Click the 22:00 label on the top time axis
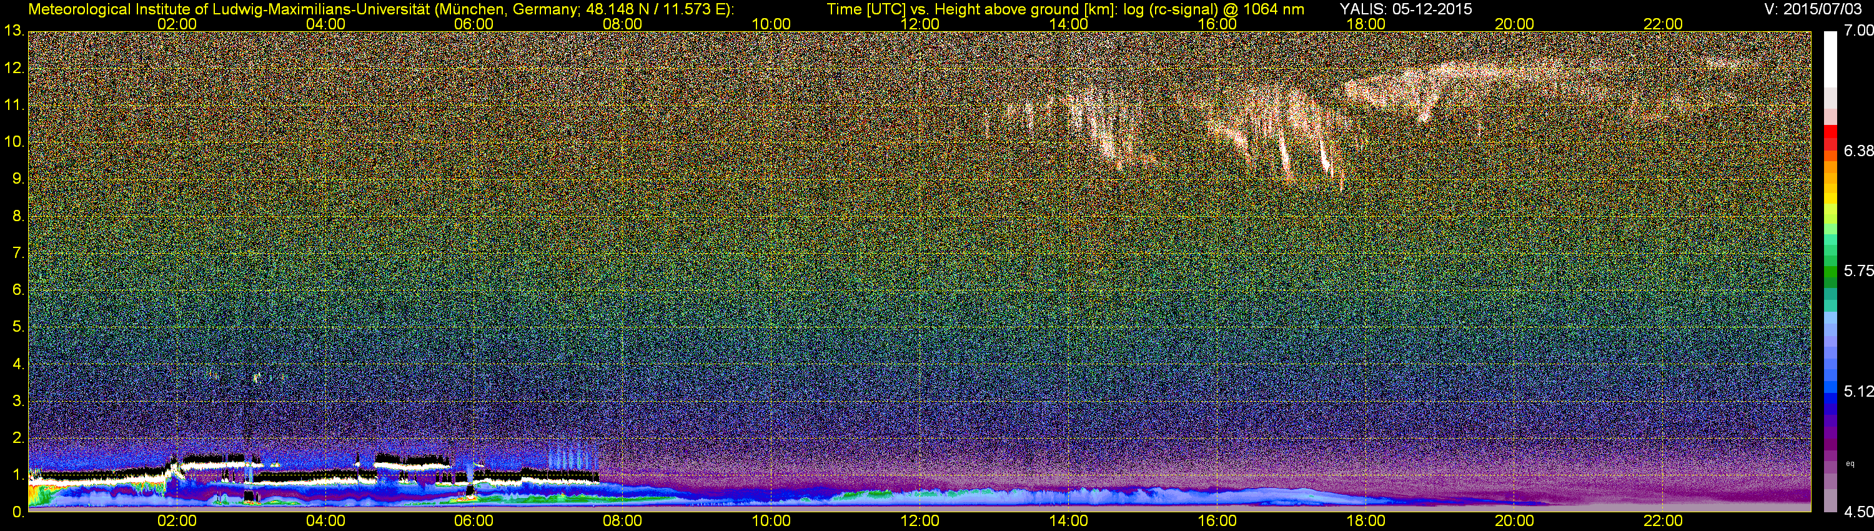The height and width of the screenshot is (531, 1874). [x=1663, y=24]
